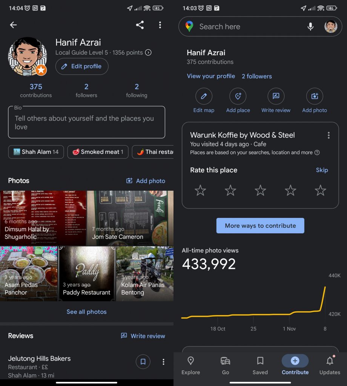This screenshot has width=347, height=386.
Task: Tap the 433,992 all-time photo views number
Action: (x=209, y=264)
